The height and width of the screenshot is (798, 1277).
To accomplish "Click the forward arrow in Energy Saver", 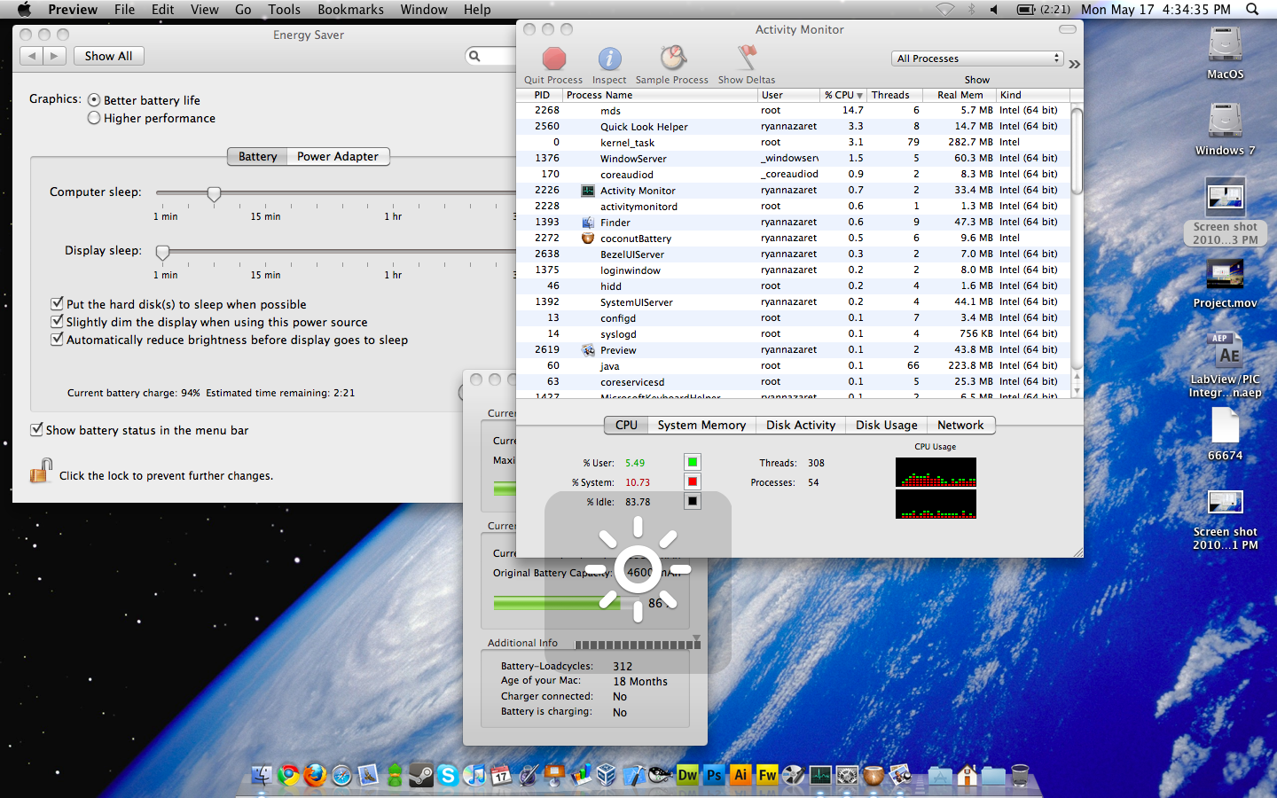I will pos(55,56).
